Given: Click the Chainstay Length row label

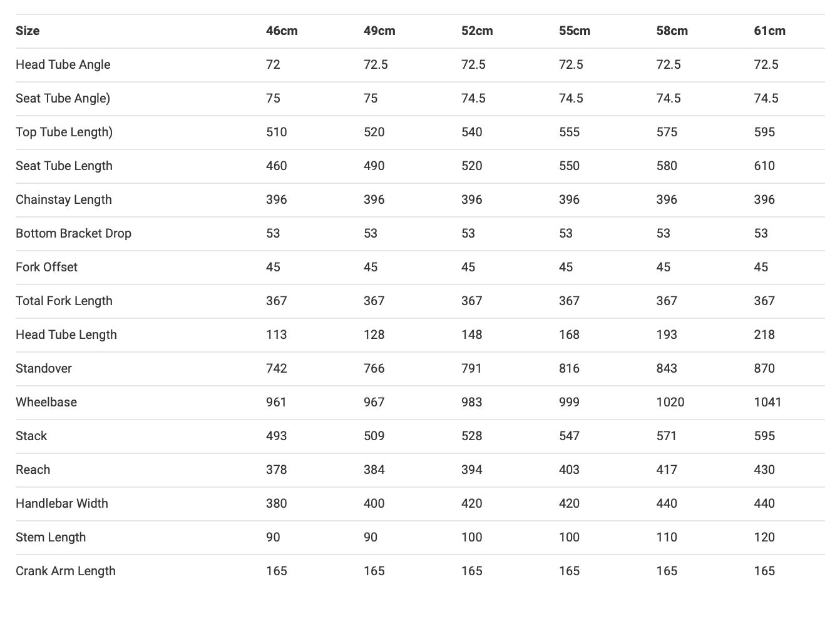Looking at the screenshot, I should 63,200.
